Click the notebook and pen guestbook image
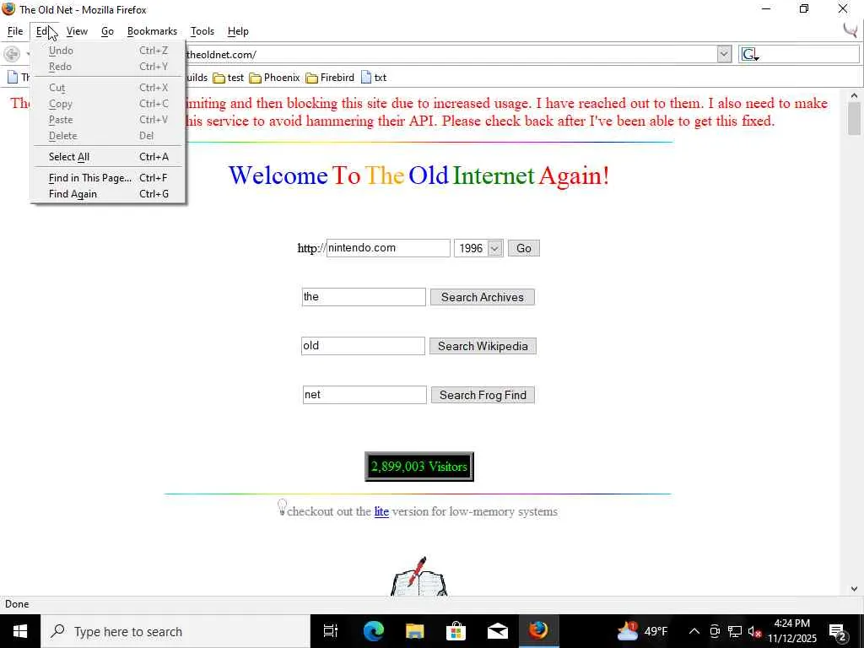 pyautogui.click(x=418, y=577)
